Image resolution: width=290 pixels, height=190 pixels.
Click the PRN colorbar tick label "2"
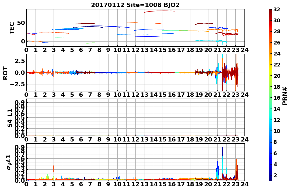tap(275, 175)
